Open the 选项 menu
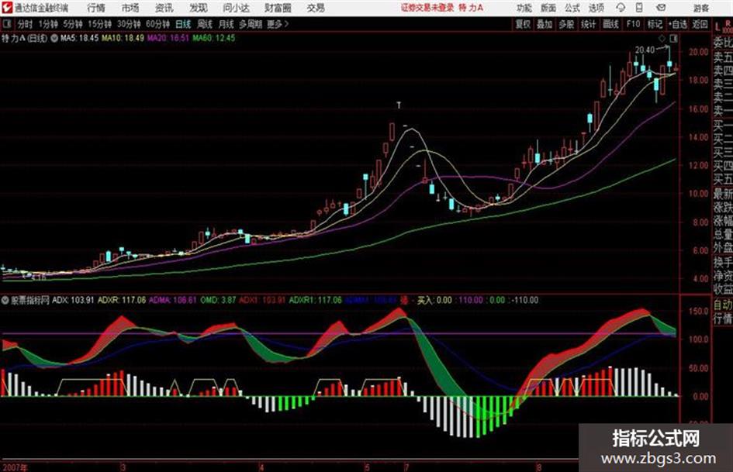733x472 pixels. (596, 8)
